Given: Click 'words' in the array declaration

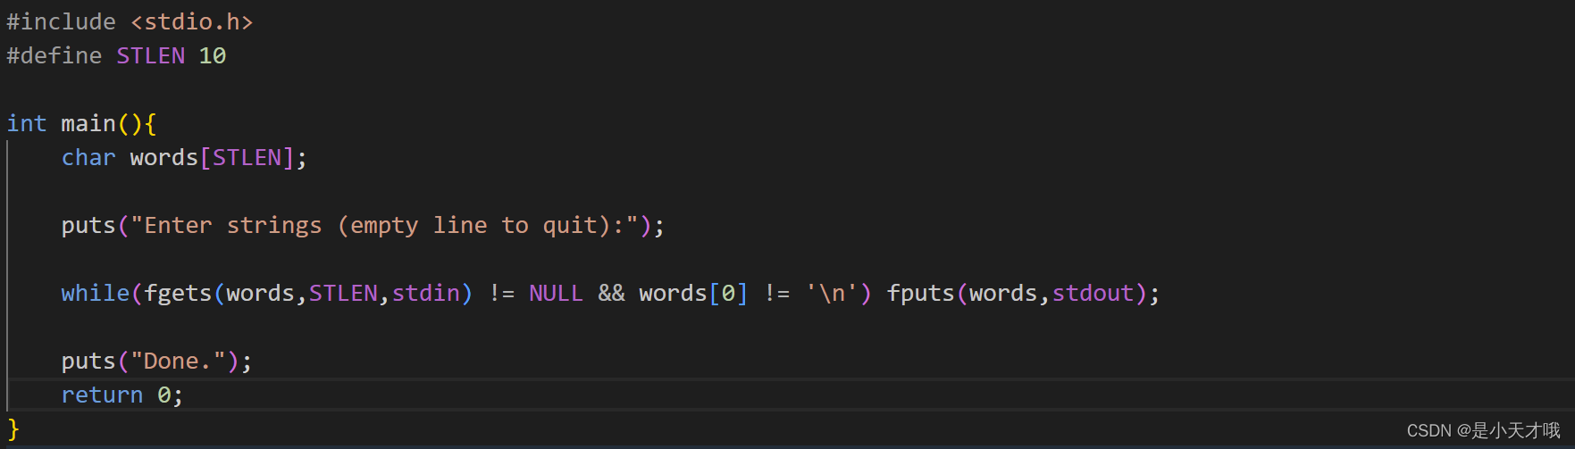Looking at the screenshot, I should 164,158.
